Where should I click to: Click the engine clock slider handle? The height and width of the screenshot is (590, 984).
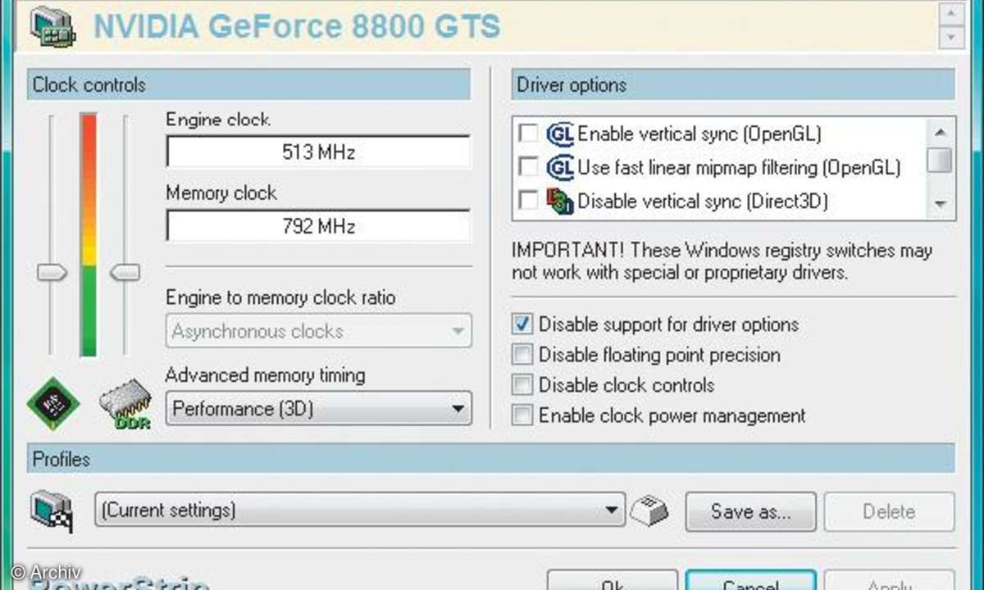52,273
